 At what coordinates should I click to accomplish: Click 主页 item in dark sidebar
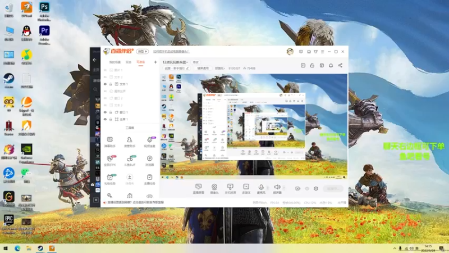pyautogui.click(x=95, y=70)
